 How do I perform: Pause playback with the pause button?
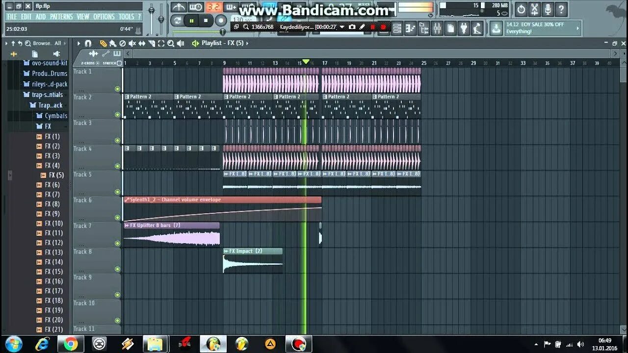pos(191,21)
